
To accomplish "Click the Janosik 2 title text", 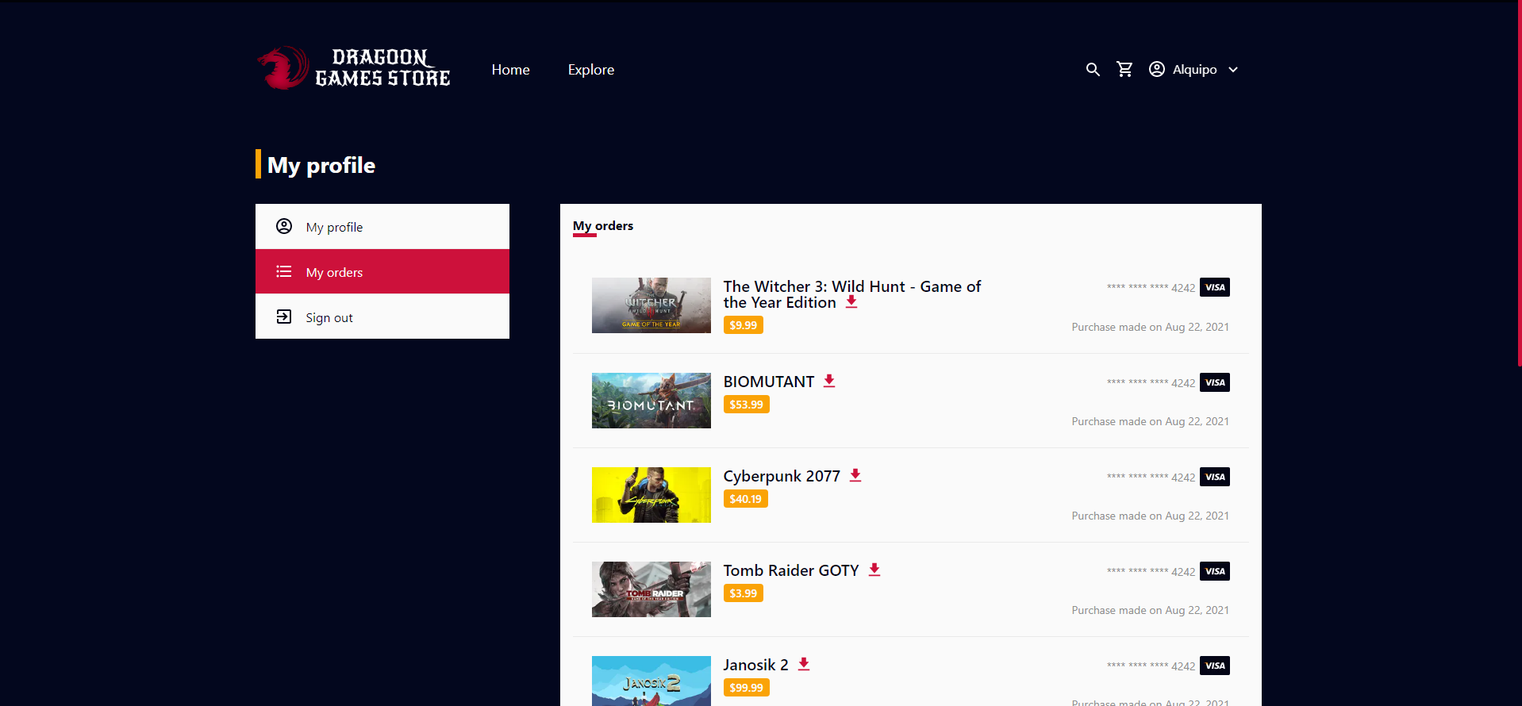I will click(756, 665).
